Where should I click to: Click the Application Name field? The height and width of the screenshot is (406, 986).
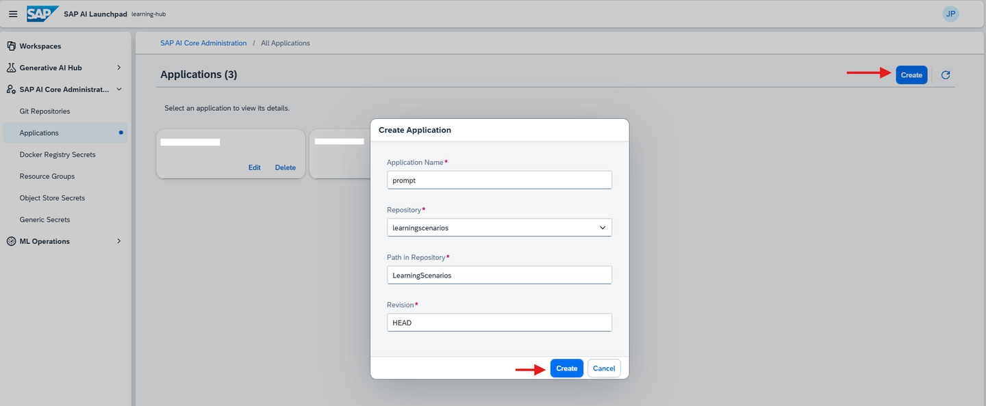tap(499, 180)
